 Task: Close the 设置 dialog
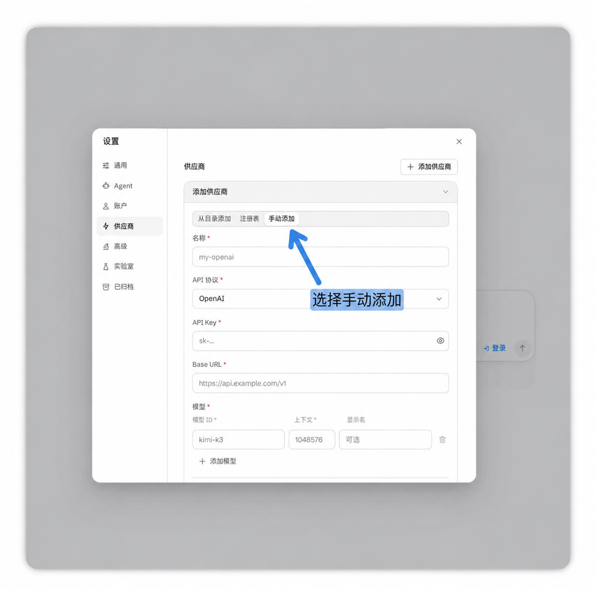(459, 142)
